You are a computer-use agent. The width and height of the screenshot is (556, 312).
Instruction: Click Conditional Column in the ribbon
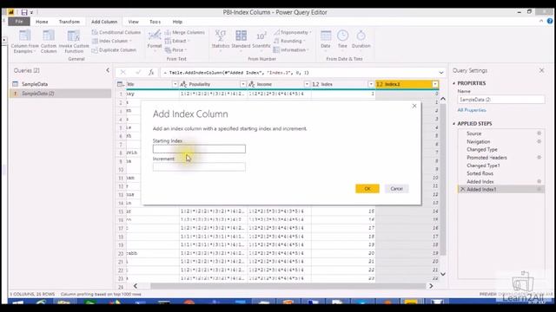pos(116,32)
